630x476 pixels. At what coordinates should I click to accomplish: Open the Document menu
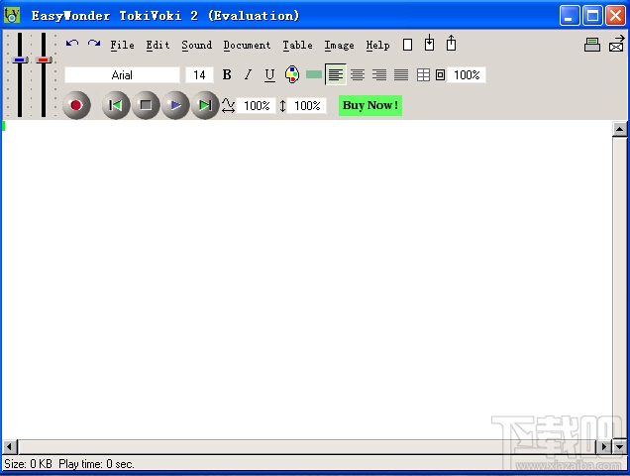(x=247, y=45)
